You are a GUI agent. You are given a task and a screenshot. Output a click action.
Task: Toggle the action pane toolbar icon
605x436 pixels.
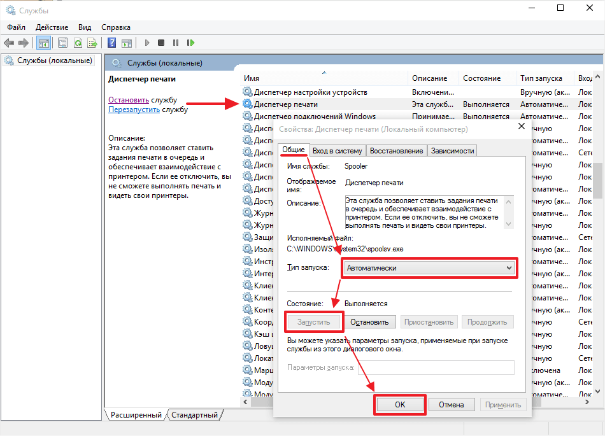coord(127,43)
